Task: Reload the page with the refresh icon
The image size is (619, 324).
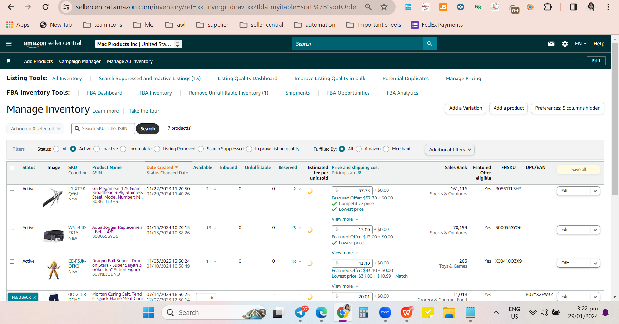Action: [45, 7]
